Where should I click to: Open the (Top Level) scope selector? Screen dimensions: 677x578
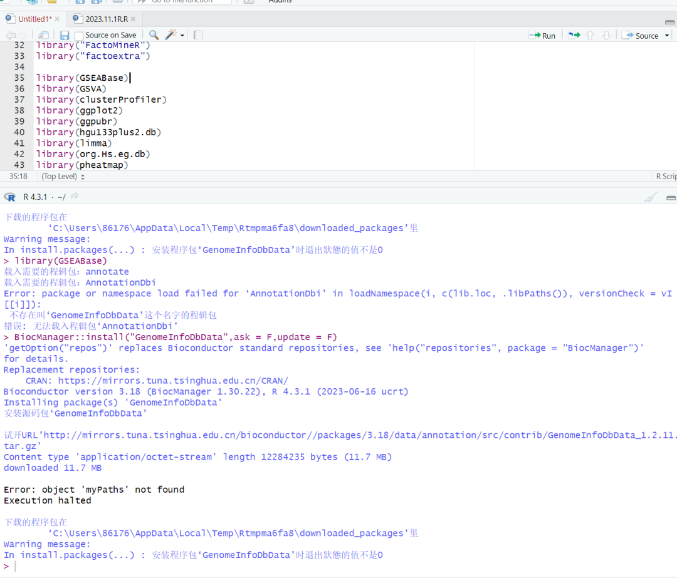point(63,177)
